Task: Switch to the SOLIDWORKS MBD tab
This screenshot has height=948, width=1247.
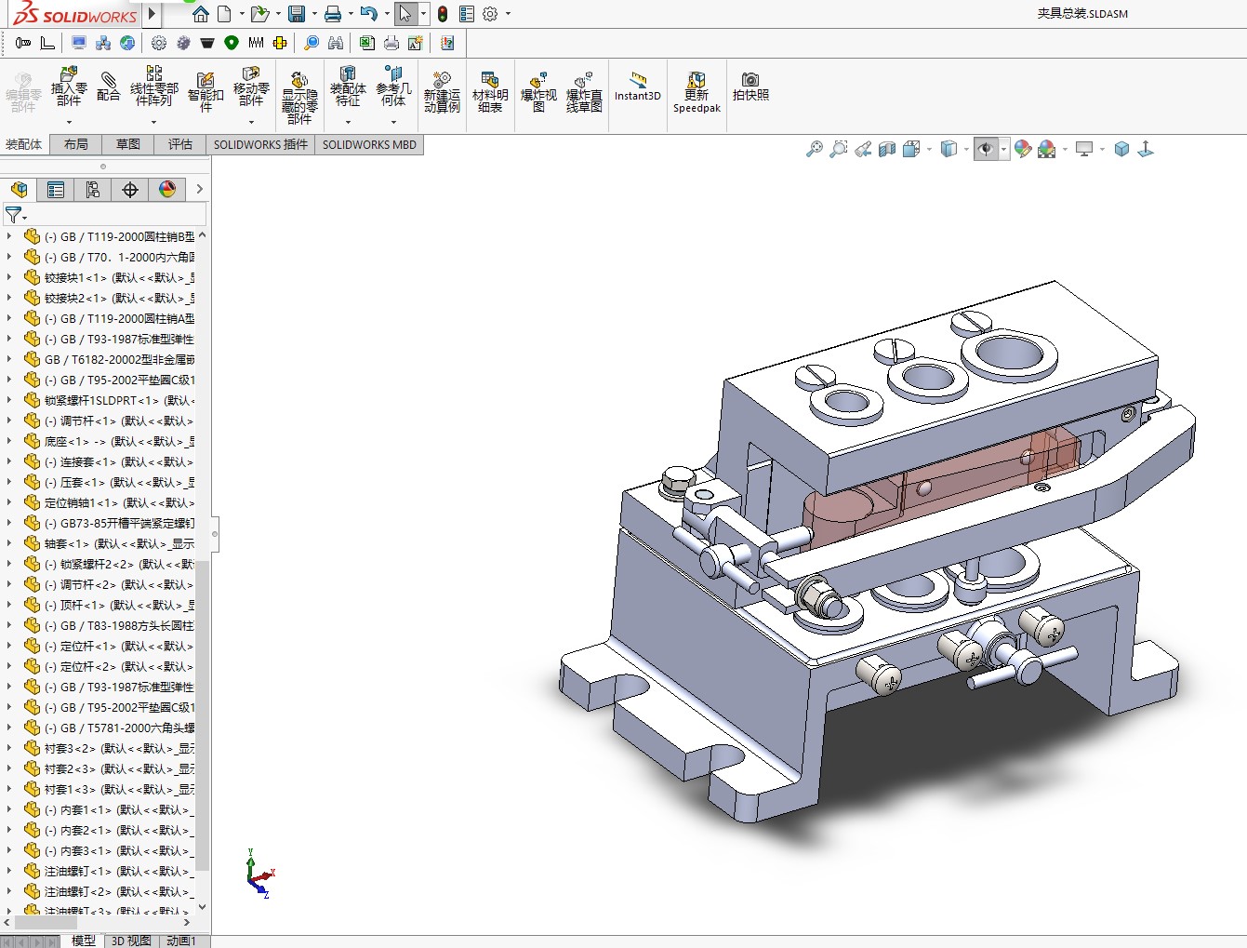Action: click(369, 144)
